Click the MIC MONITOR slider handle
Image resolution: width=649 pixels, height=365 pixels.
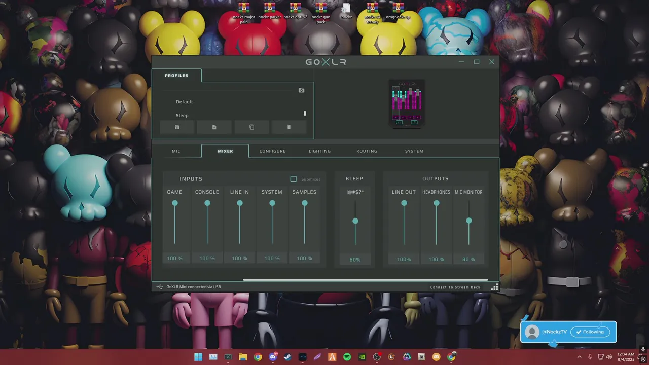469,221
